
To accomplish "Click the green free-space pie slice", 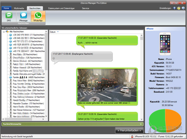I will (157, 120).
